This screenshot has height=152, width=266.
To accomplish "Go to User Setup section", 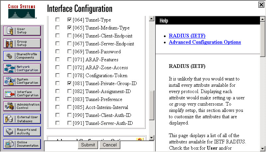I will [22, 31].
